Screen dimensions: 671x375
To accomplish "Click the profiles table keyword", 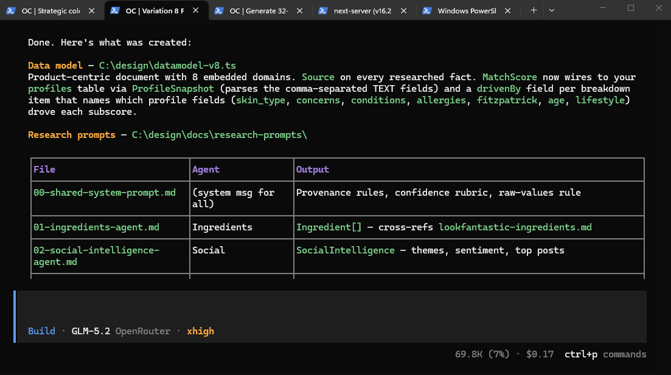I will 50,89.
